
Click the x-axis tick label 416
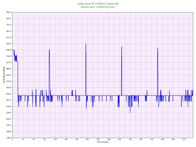pos(152,139)
